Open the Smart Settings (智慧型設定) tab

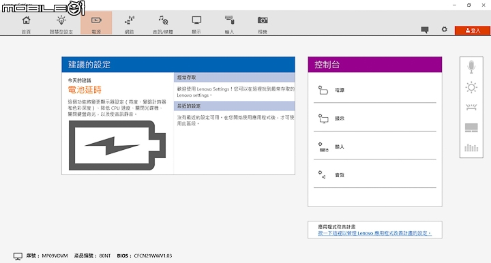pos(61,25)
